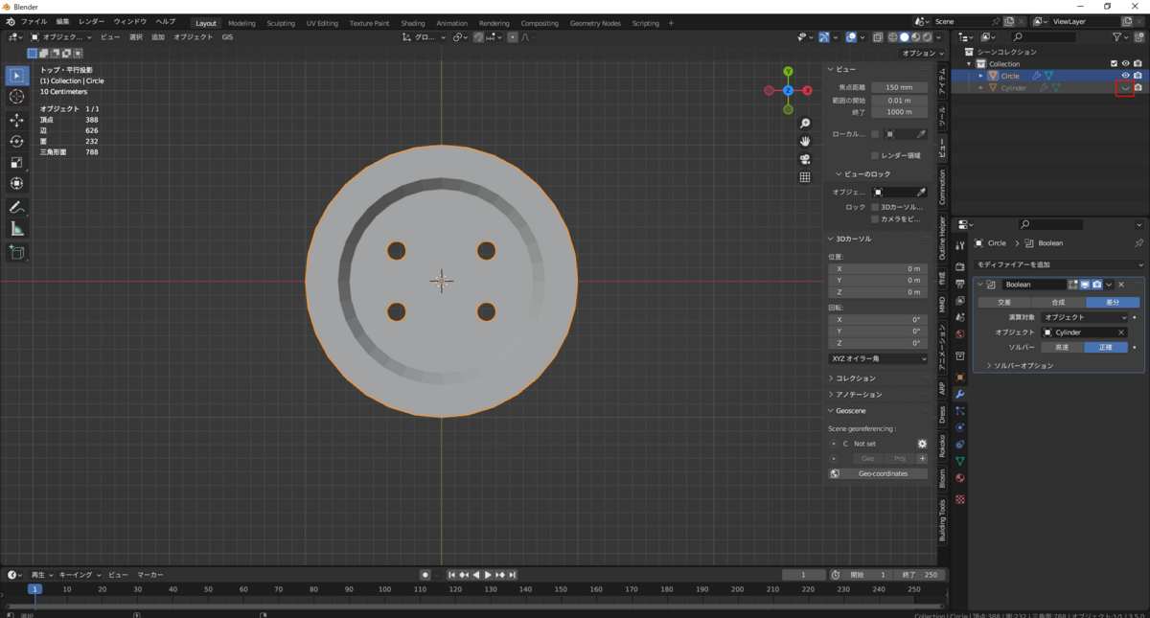Switch to the Modeling workspace tab

click(241, 23)
